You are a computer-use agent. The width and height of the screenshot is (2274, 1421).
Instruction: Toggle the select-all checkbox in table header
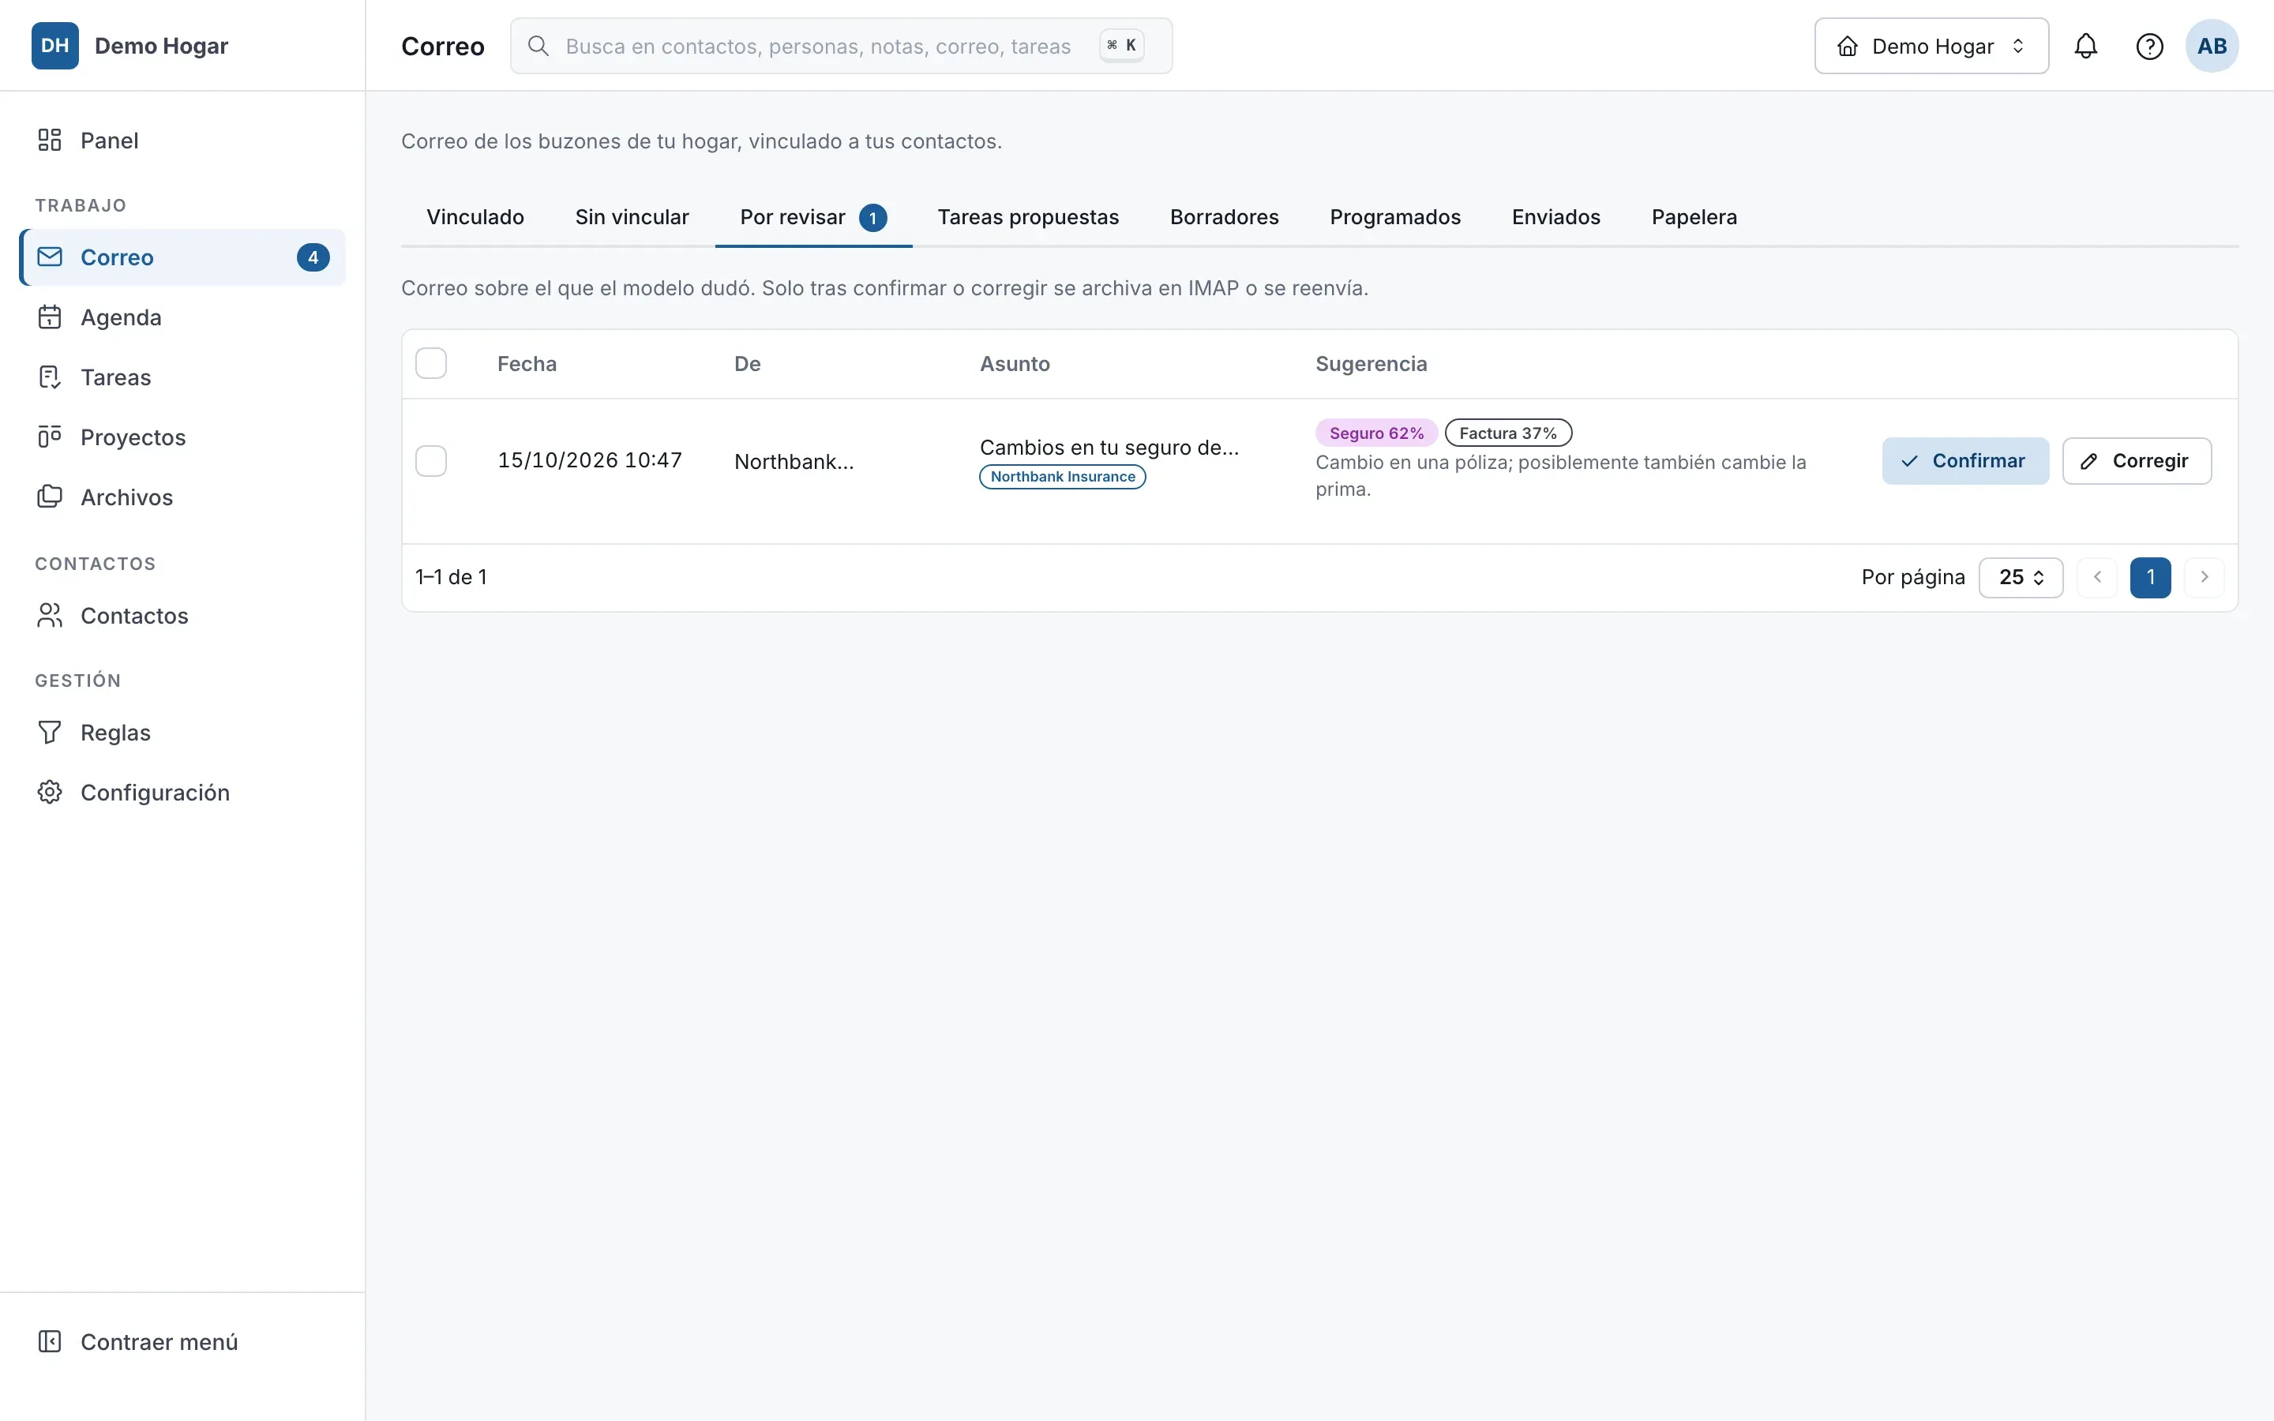pos(431,364)
